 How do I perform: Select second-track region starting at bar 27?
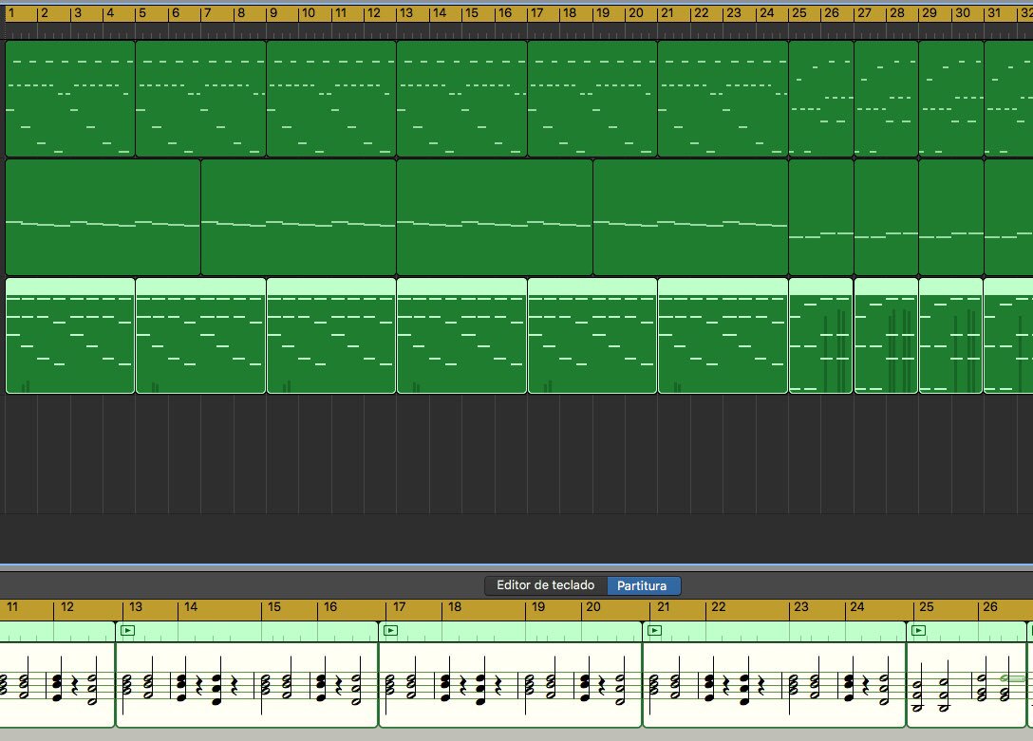pyautogui.click(x=886, y=217)
